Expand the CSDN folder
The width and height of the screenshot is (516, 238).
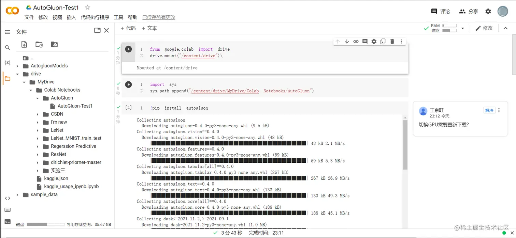point(38,114)
